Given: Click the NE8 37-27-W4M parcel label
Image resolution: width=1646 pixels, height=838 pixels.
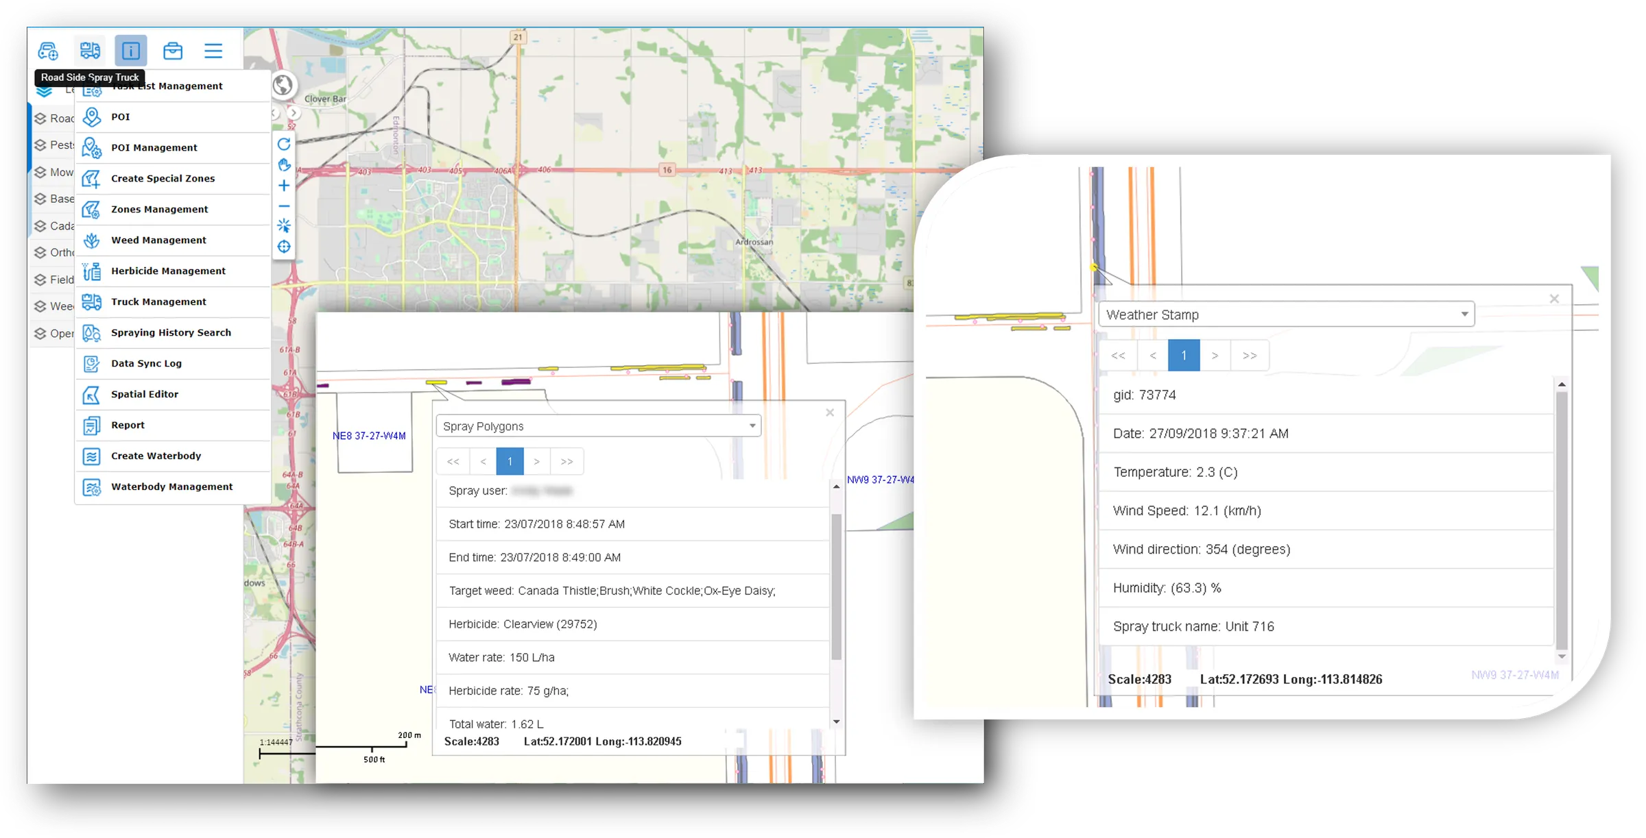Looking at the screenshot, I should tap(369, 436).
